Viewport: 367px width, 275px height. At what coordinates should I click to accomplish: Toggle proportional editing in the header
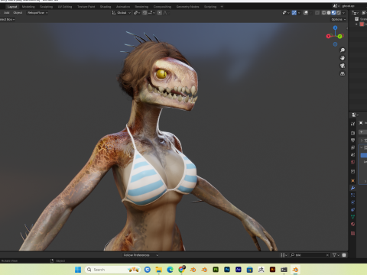point(159,13)
